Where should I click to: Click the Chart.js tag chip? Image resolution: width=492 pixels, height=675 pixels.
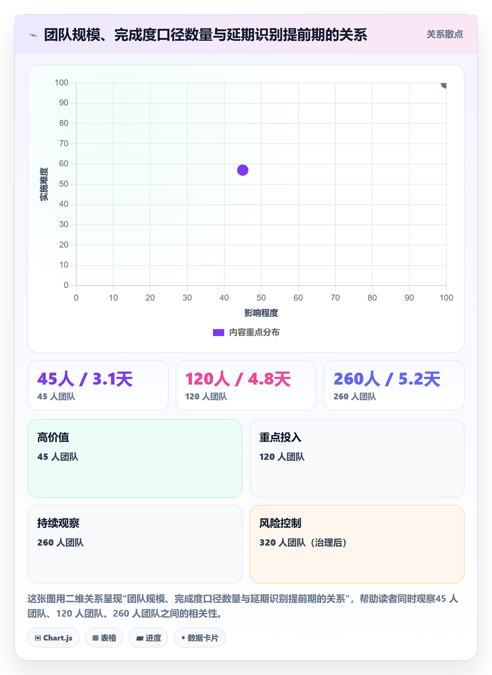click(x=53, y=638)
